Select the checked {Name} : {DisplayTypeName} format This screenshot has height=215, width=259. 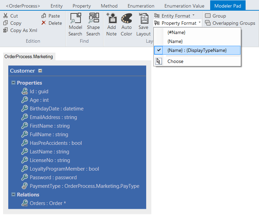[x=197, y=50]
